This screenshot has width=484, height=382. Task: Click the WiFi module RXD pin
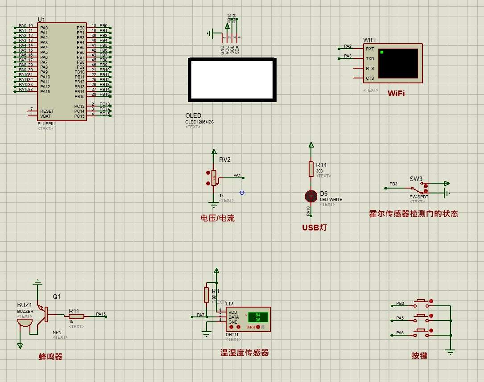tap(370, 49)
